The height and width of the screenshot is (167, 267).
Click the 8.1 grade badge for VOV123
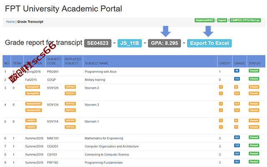(x=237, y=94)
